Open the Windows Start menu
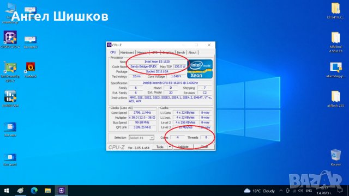The image size is (349, 196). tap(7, 191)
